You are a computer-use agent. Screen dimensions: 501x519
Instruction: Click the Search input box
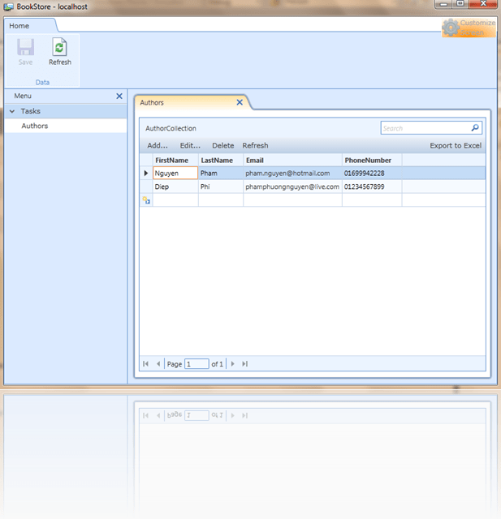[x=425, y=128]
